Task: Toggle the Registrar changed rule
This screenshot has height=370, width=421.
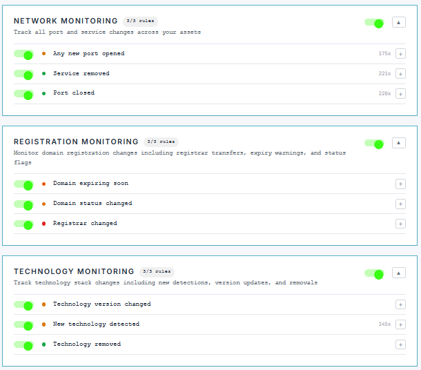Action: pyautogui.click(x=23, y=224)
